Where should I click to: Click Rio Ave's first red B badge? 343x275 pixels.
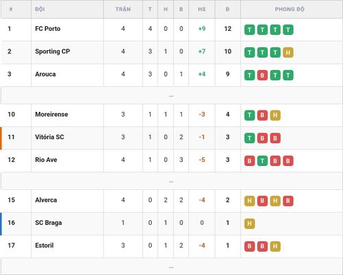click(250, 161)
